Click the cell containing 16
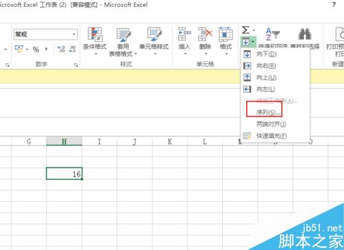The height and width of the screenshot is (250, 344). pyautogui.click(x=64, y=174)
